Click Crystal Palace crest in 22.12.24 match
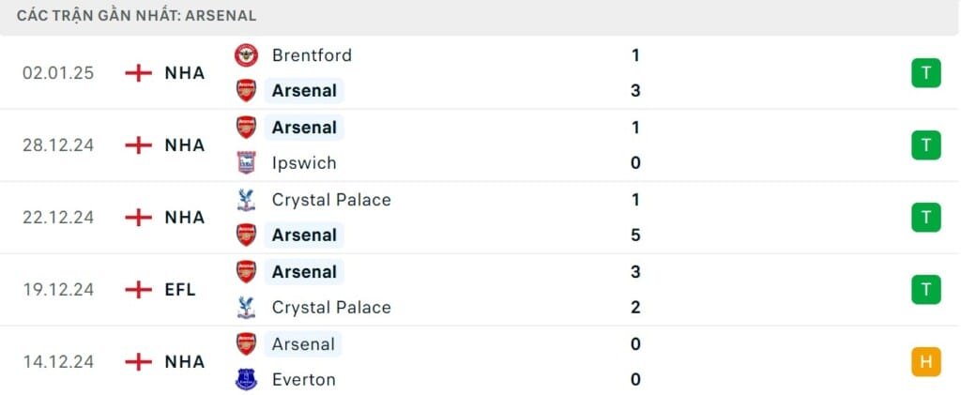This screenshot has width=961, height=395. pyautogui.click(x=246, y=200)
